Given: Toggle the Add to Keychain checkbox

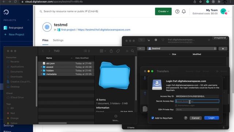Looking at the screenshot, I should tap(153, 118).
